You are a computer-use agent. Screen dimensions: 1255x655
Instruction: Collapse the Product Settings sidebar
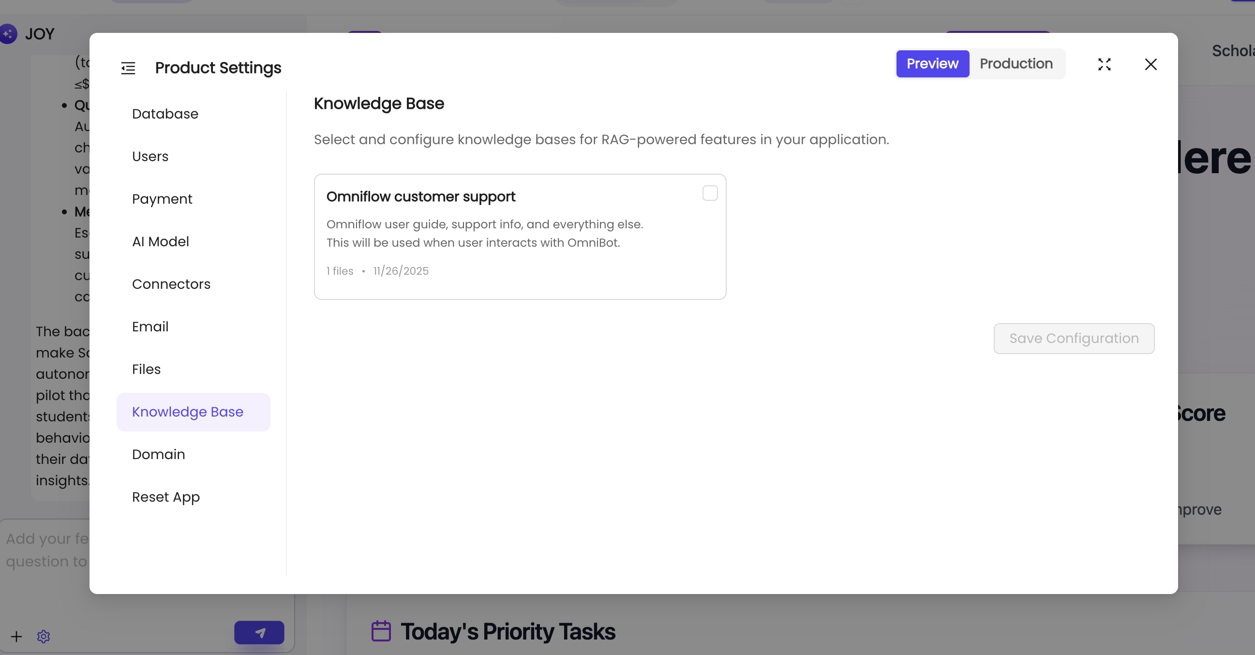[128, 68]
